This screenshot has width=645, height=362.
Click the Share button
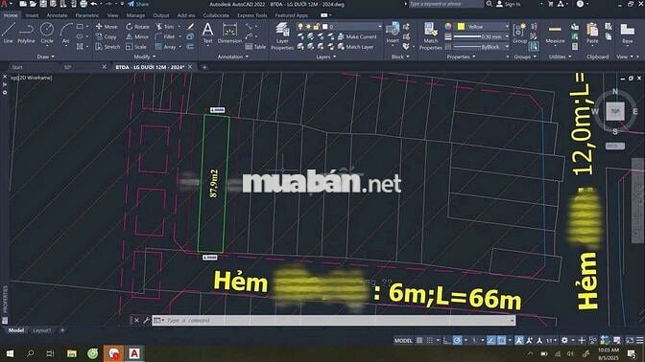coord(138,4)
